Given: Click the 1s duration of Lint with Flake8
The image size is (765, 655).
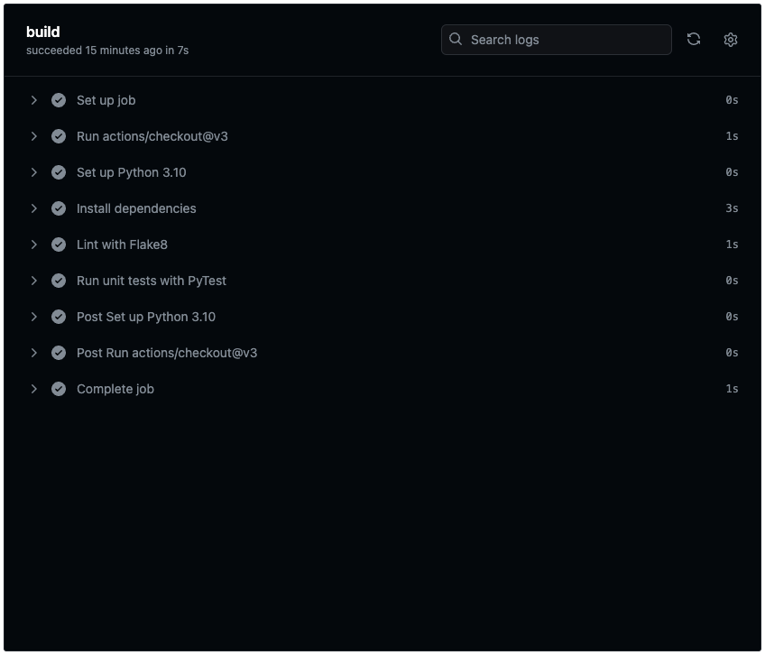Looking at the screenshot, I should pos(732,244).
